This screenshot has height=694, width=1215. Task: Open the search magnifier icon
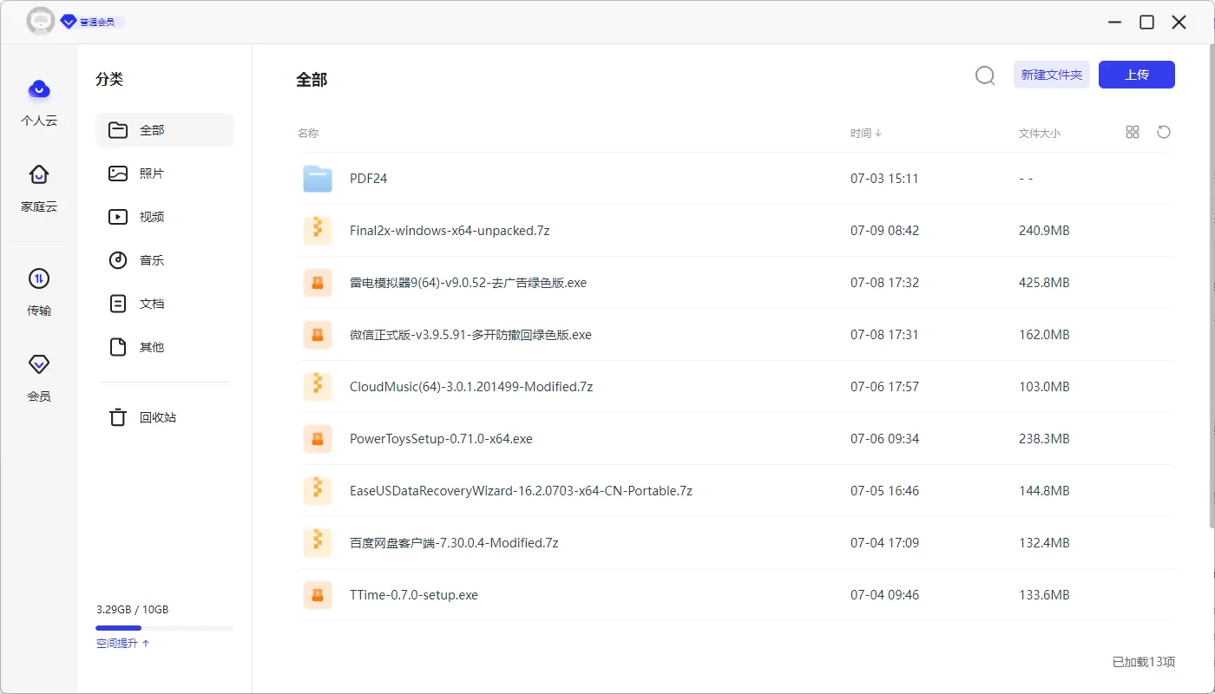pyautogui.click(x=984, y=75)
